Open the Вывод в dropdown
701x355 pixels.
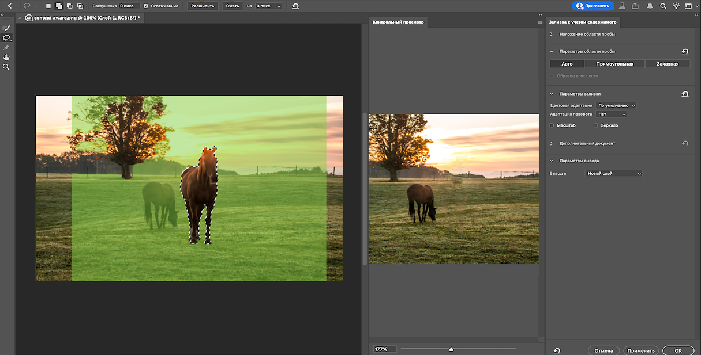[613, 173]
